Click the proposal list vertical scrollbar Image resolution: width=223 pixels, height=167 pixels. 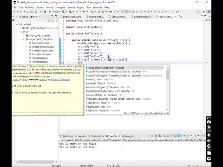(168, 74)
